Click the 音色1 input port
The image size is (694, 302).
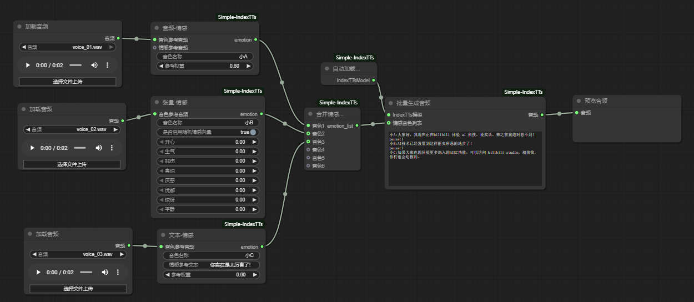pyautogui.click(x=308, y=125)
